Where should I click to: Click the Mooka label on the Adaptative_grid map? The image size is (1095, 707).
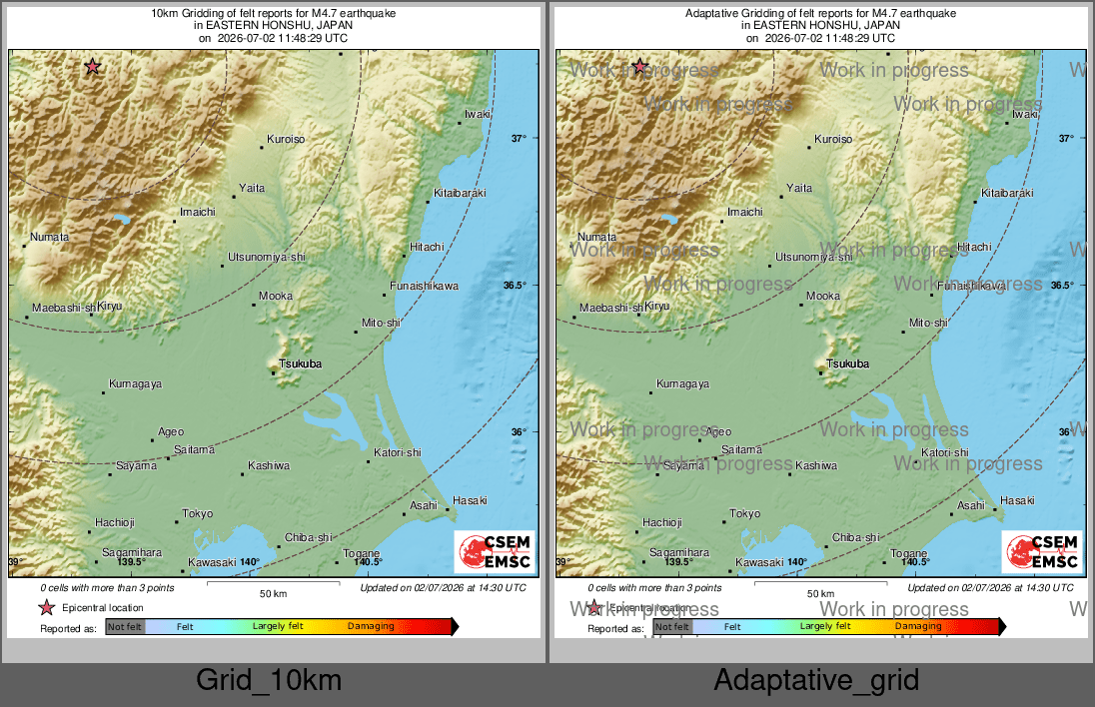(823, 296)
